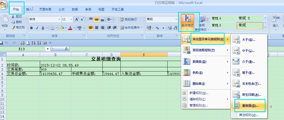The width and height of the screenshot is (284, 120).
Task: Apply percent style to the number
Action: click(157, 28)
